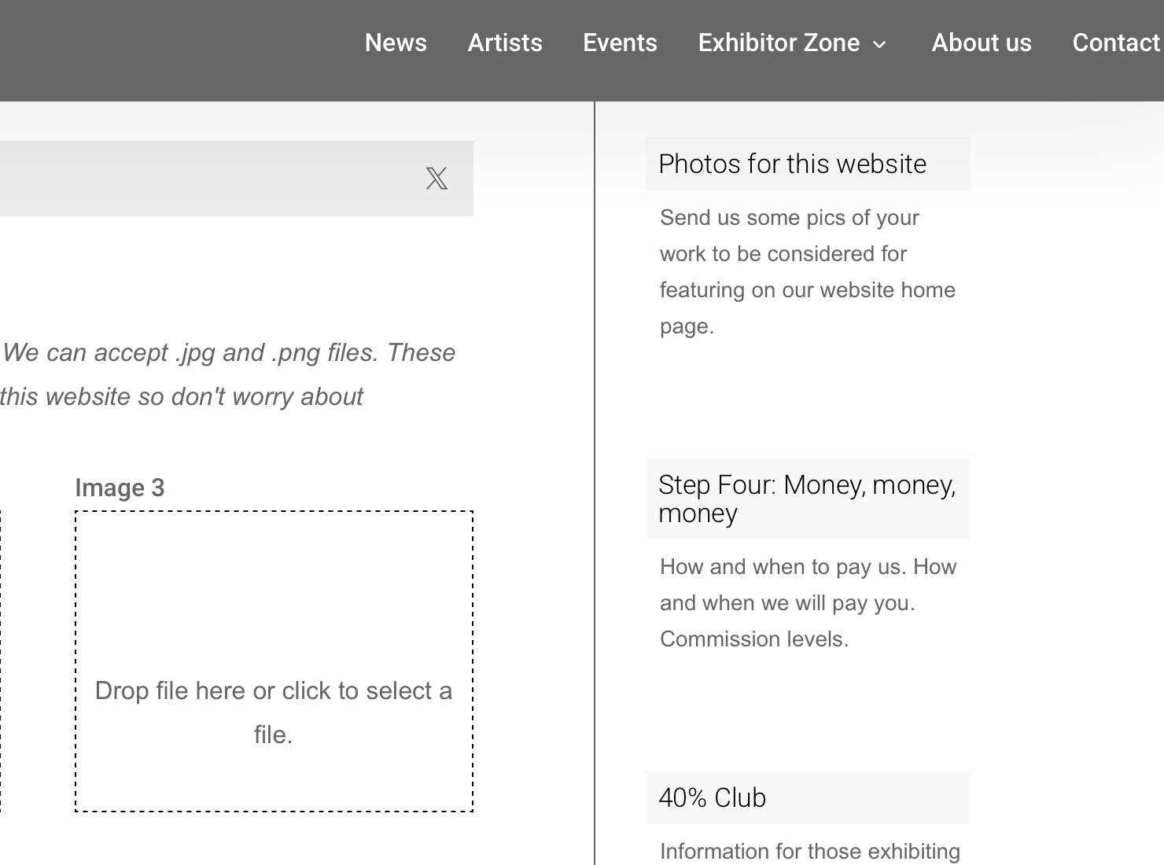The height and width of the screenshot is (865, 1164).
Task: Open Step Four: Money, money, money
Action: point(806,498)
